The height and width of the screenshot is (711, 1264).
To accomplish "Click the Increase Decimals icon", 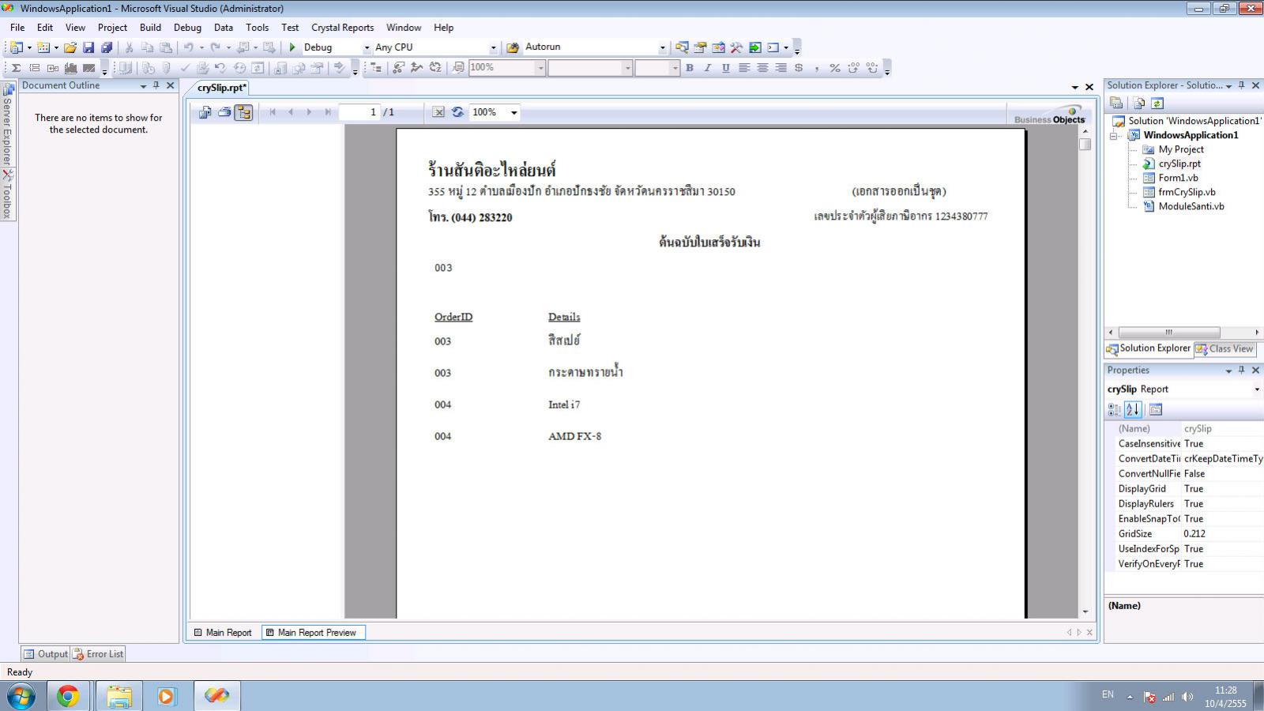I will 853,68.
